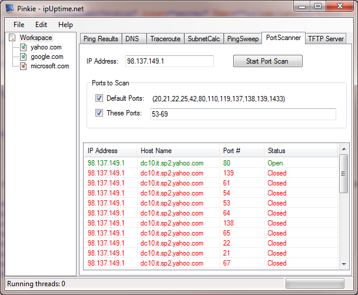Select google.com in the workspace tree
The width and height of the screenshot is (358, 295).
47,57
